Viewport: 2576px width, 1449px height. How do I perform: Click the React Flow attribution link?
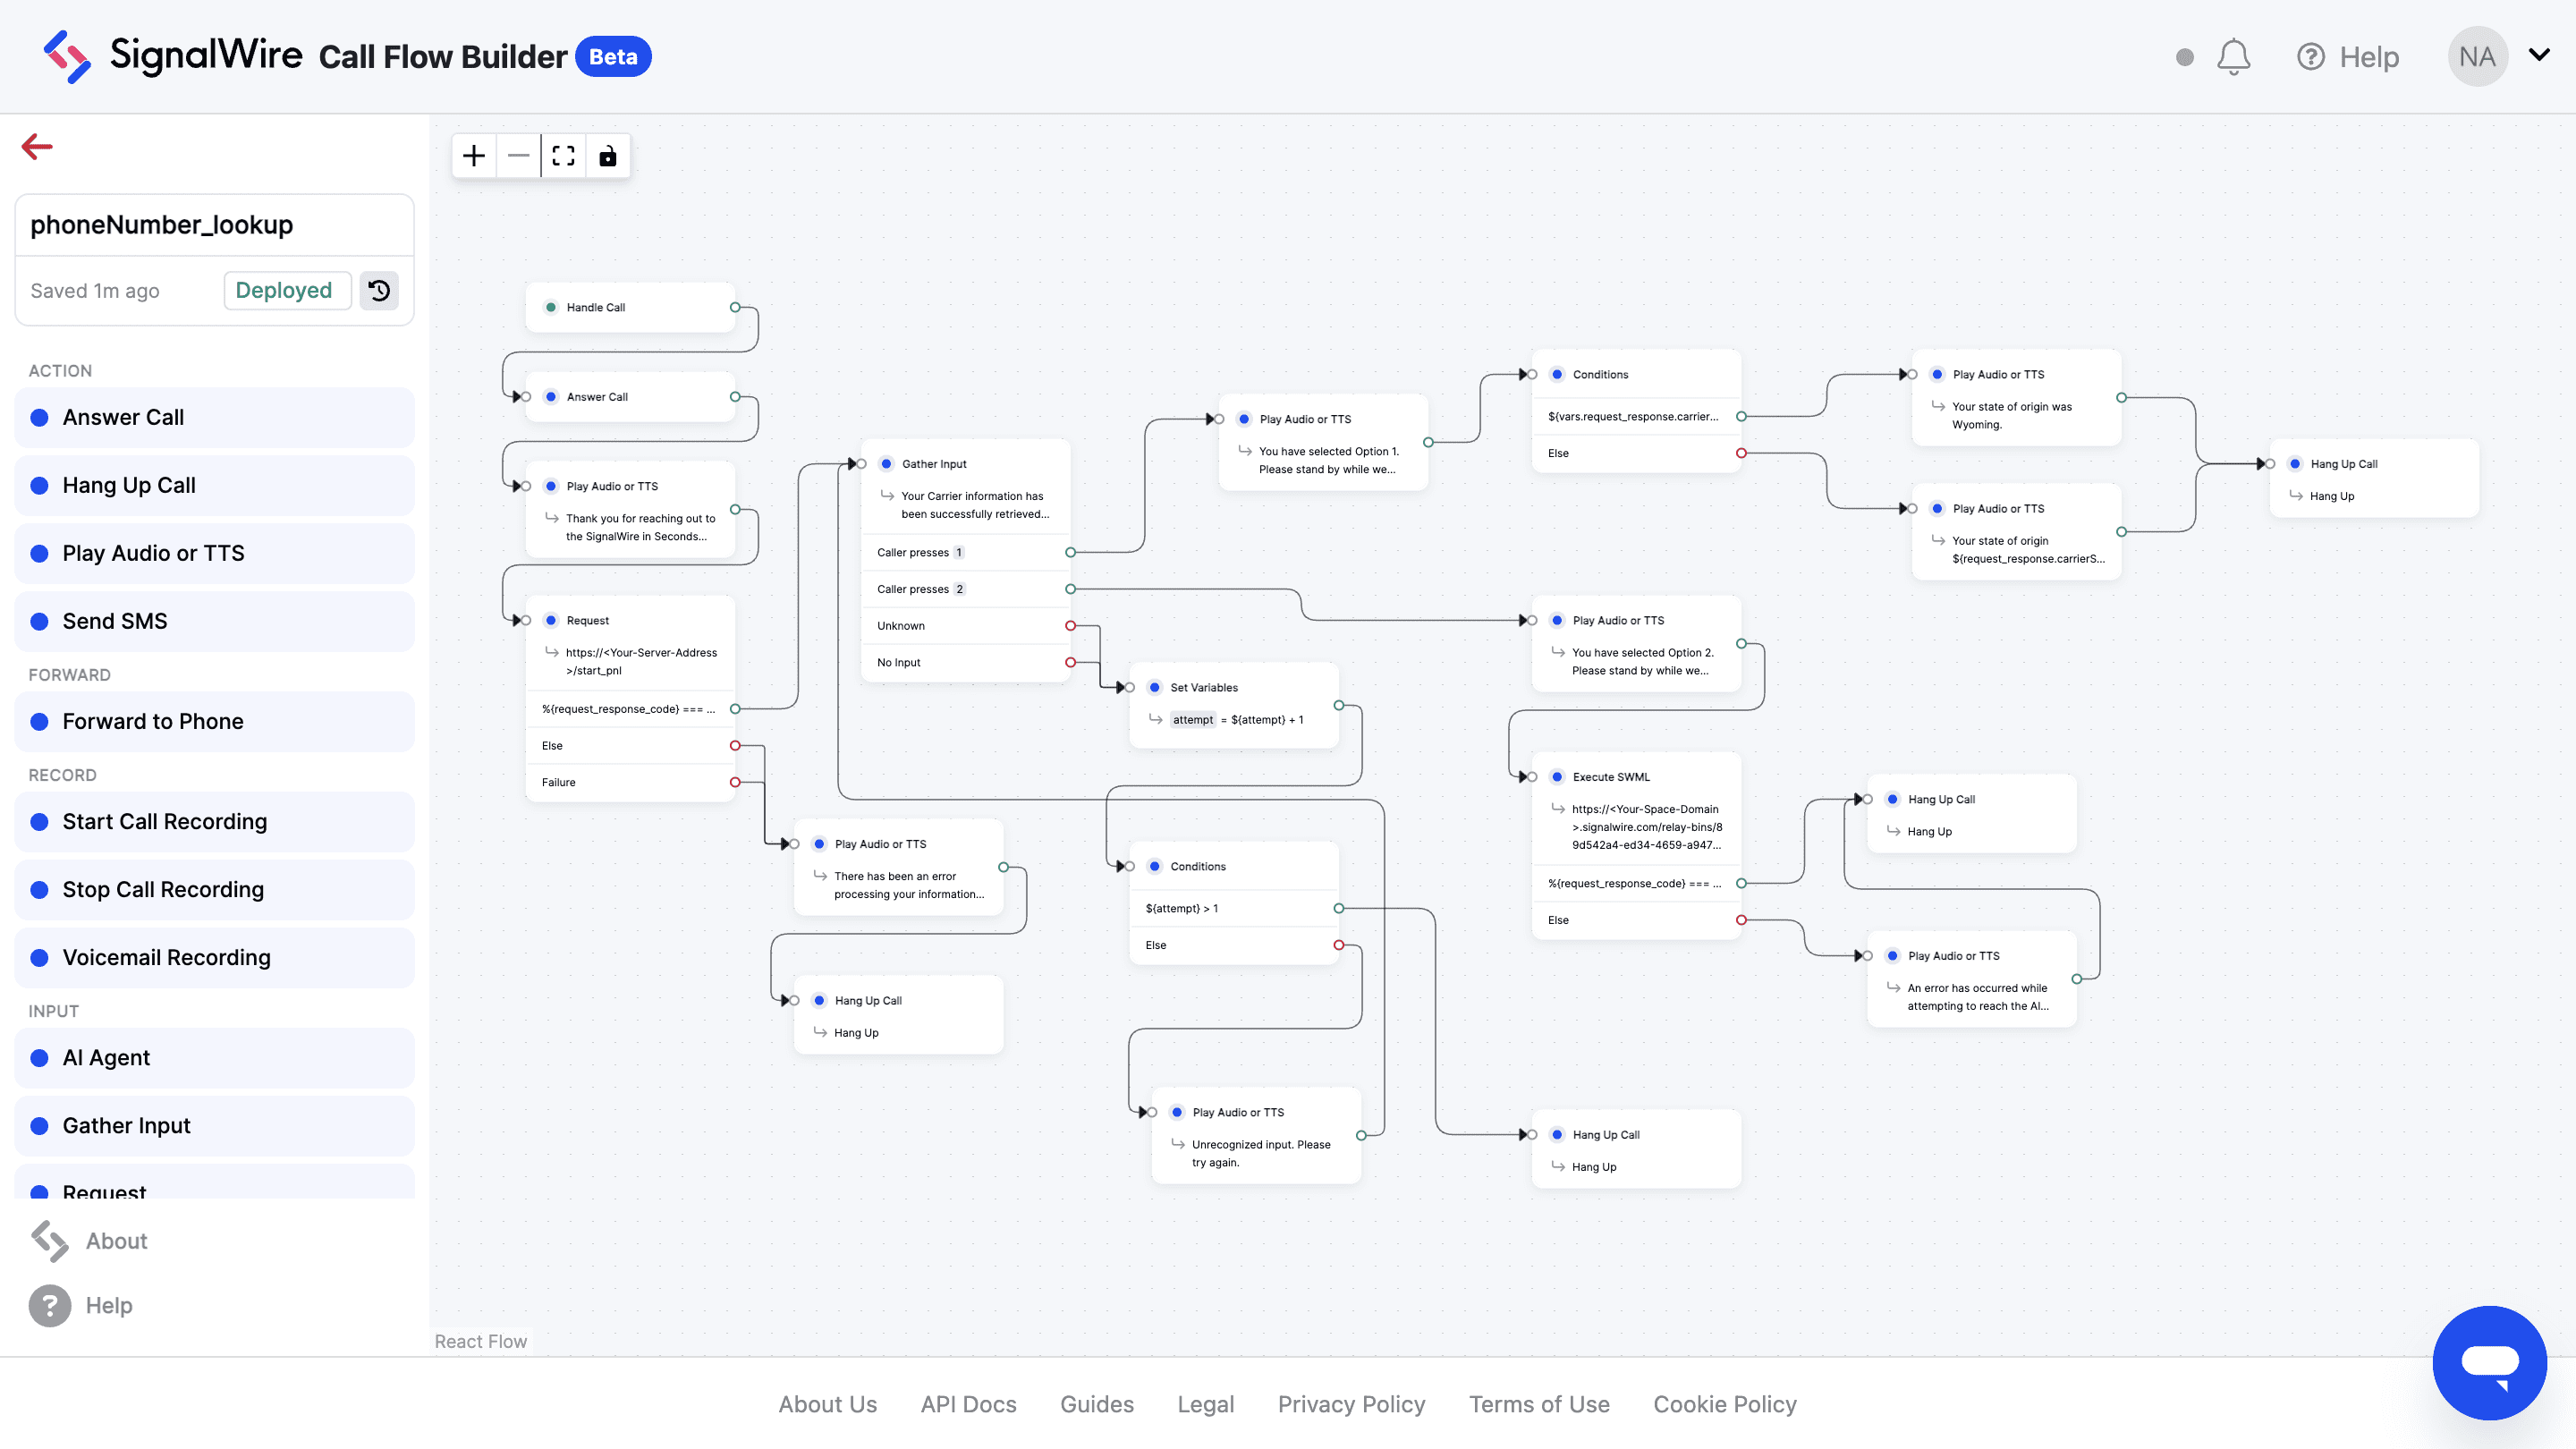pyautogui.click(x=480, y=1341)
